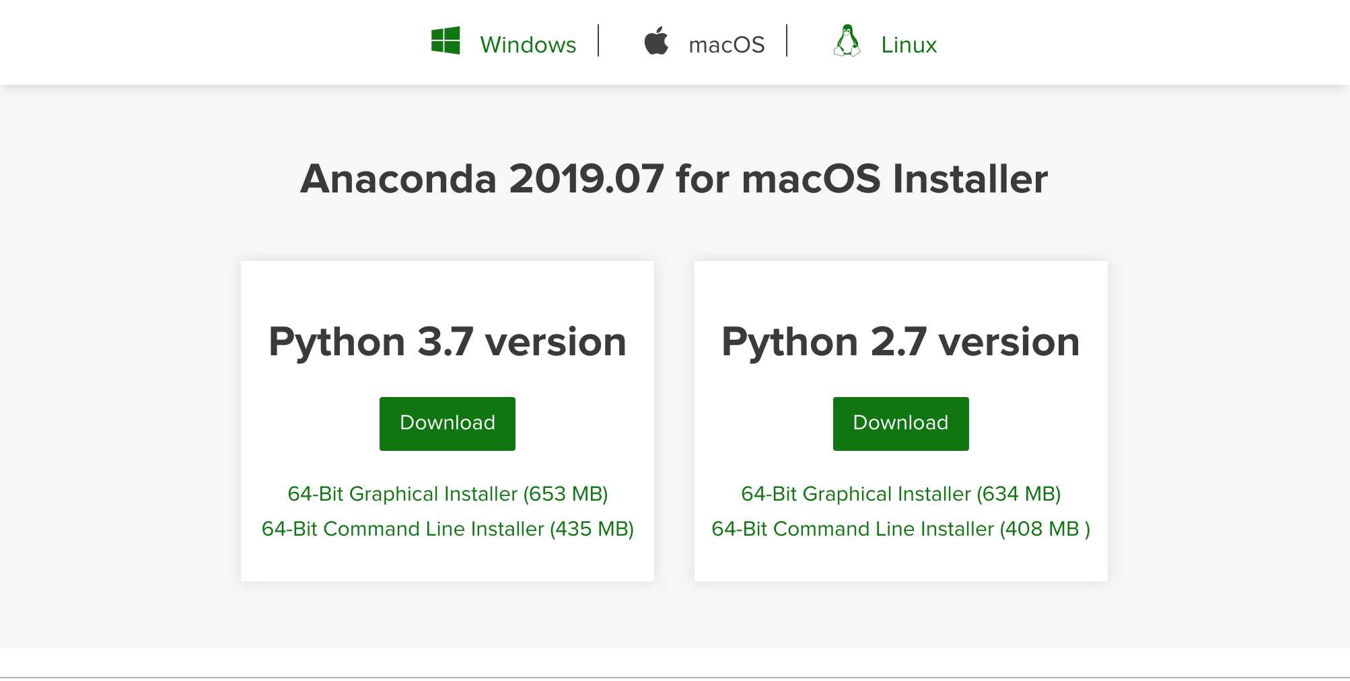This screenshot has height=681, width=1350.
Task: Click the Python 2.7 version heading
Action: [x=900, y=342]
